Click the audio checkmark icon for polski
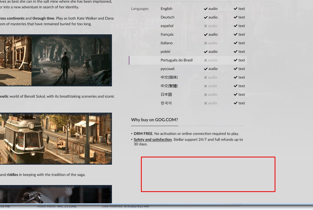 pos(206,52)
